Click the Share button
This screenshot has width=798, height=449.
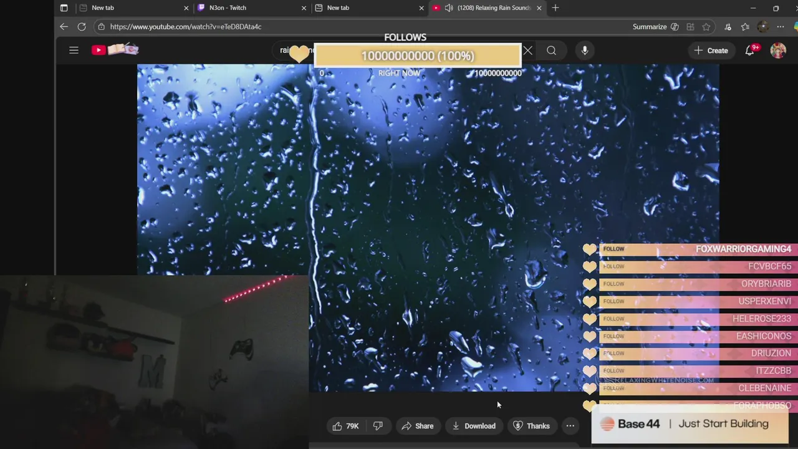(418, 426)
